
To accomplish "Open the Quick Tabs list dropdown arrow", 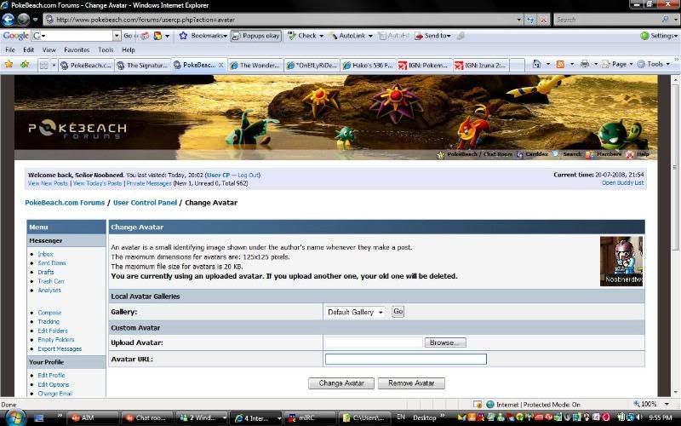I will click(x=54, y=66).
